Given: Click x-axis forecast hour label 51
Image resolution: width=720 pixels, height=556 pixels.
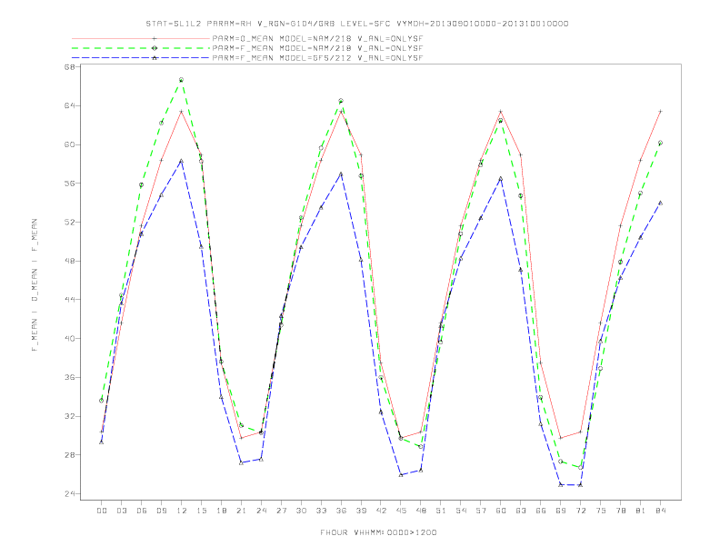Looking at the screenshot, I should [441, 511].
